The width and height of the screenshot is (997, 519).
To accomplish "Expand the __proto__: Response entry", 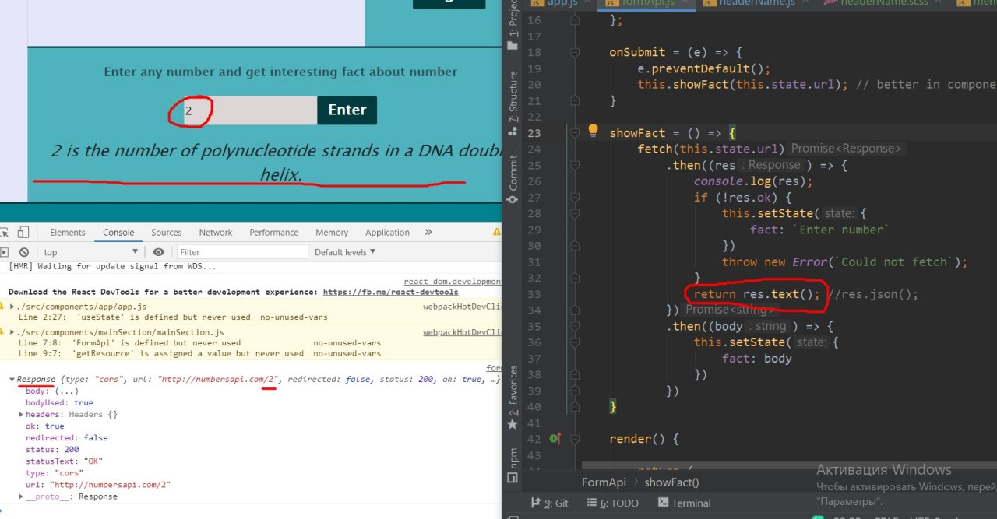I will coord(21,496).
